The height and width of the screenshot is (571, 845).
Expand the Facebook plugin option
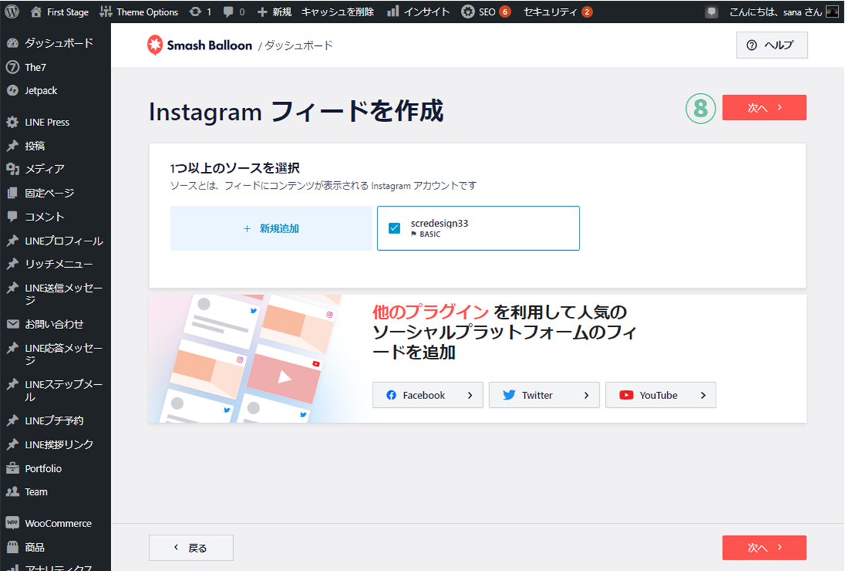(x=427, y=395)
